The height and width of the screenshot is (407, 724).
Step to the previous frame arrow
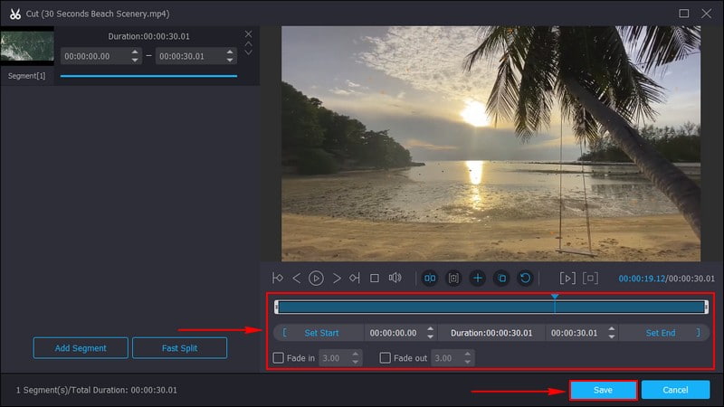click(297, 279)
